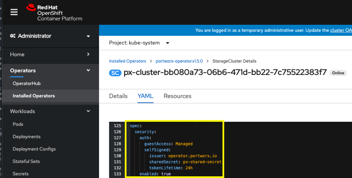Follow the portworx-operator.v1.5.0 breadcrumb link

coord(179,61)
